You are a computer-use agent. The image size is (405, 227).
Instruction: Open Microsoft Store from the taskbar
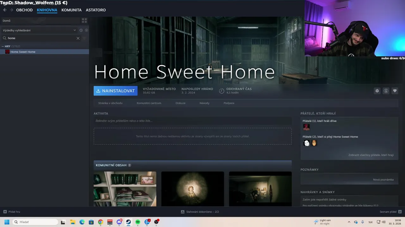click(91, 222)
